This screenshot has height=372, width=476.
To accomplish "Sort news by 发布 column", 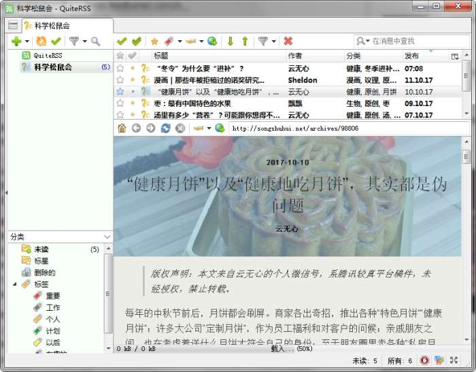I will pyautogui.click(x=425, y=56).
